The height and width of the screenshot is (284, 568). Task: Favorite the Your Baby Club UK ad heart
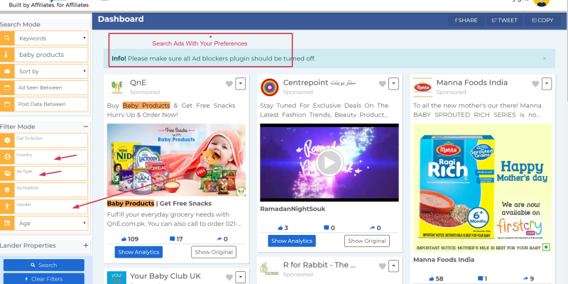tap(229, 278)
